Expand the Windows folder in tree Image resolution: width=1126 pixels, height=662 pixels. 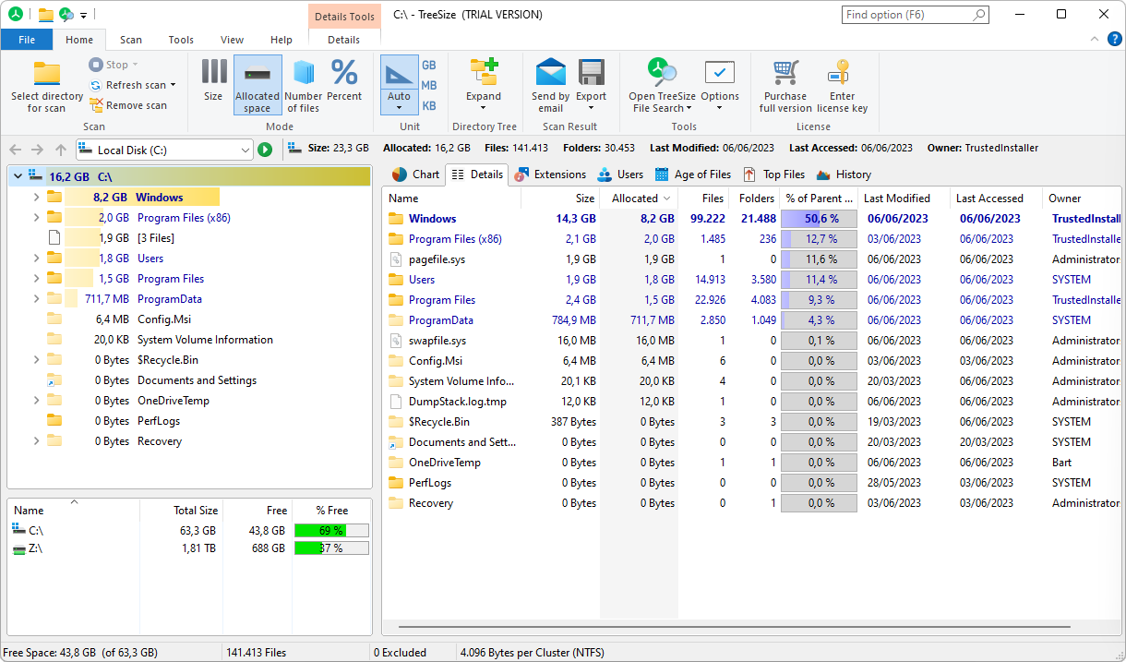[36, 197]
